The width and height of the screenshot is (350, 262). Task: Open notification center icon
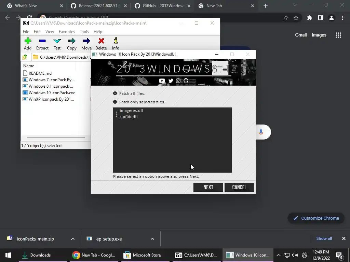pos(339,256)
